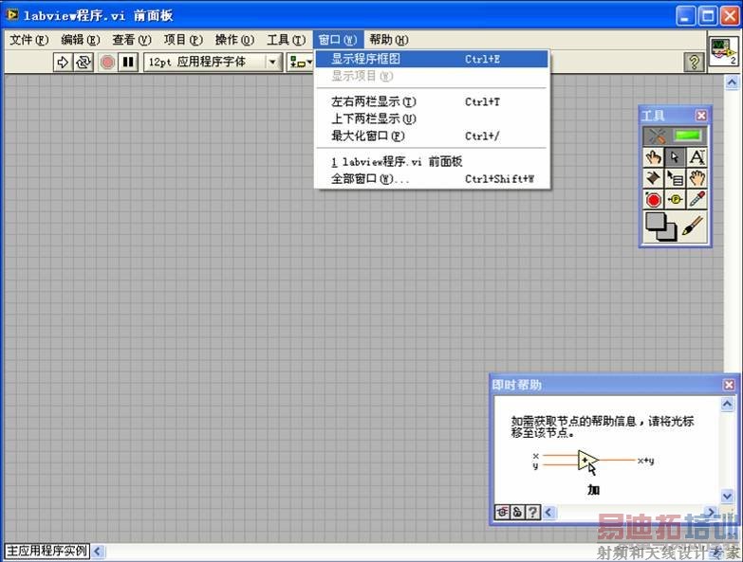
Task: Select the Get Color eyedropper tool
Action: pyautogui.click(x=697, y=200)
